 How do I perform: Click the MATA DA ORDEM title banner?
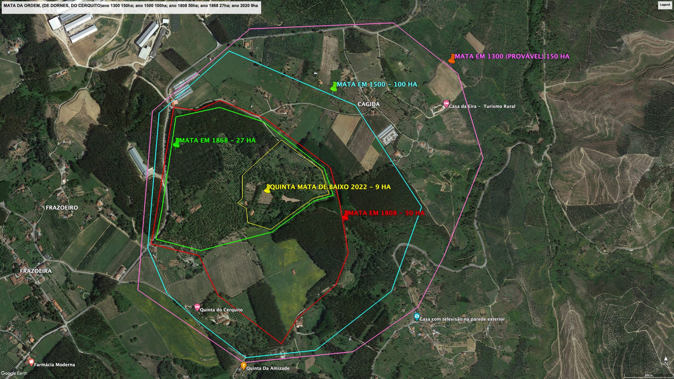point(131,6)
